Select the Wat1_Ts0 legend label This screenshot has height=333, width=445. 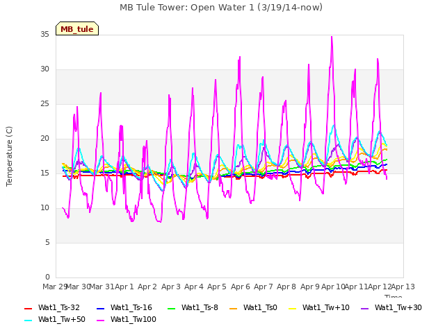260,307
